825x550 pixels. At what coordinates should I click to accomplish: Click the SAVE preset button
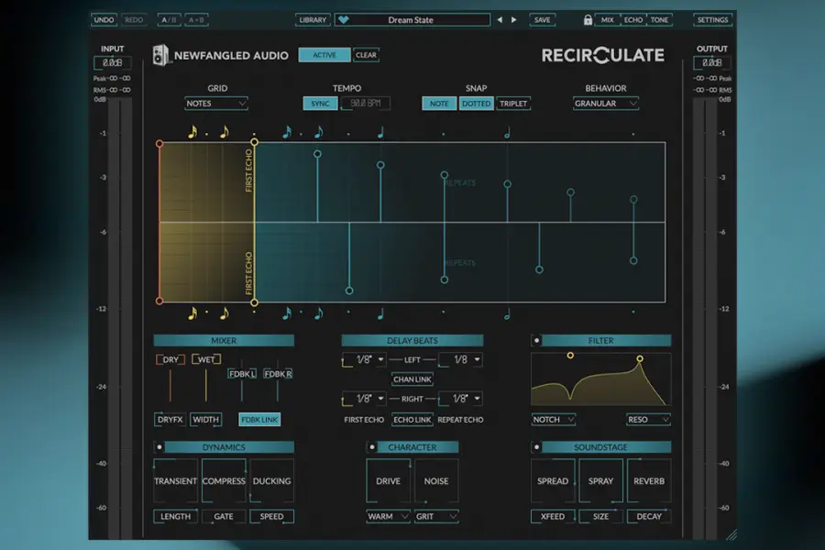coord(542,20)
